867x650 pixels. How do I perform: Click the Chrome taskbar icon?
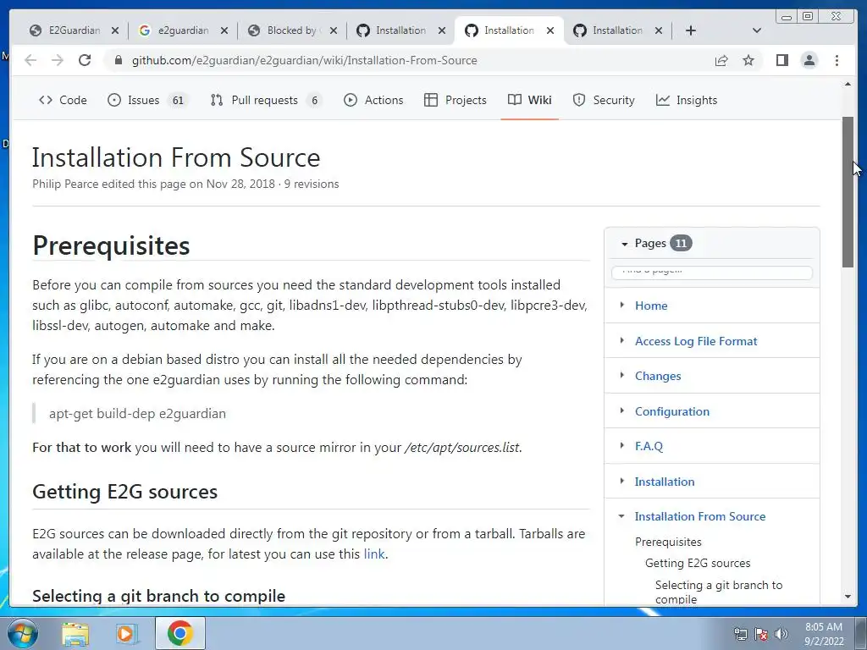tap(179, 633)
